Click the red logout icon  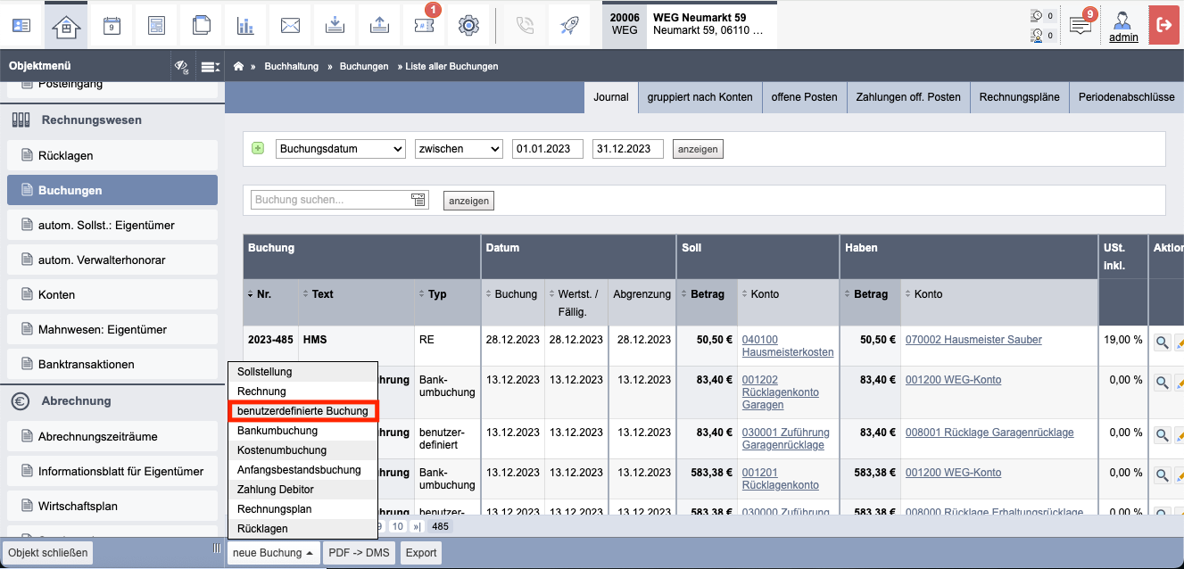(1163, 25)
